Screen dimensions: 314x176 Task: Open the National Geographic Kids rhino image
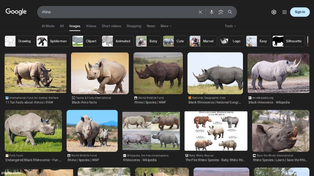[215, 73]
